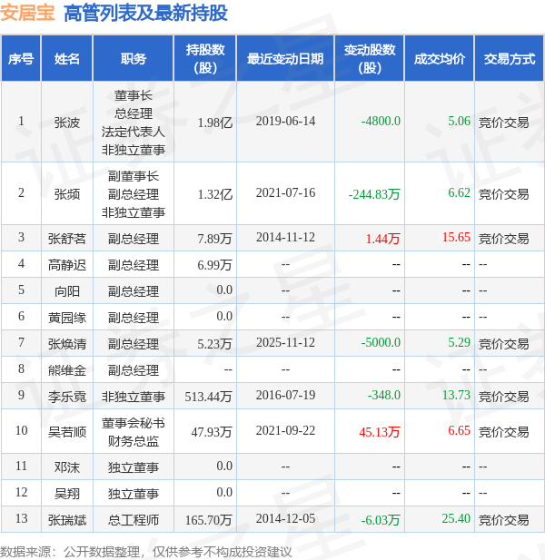Image resolution: width=545 pixels, height=560 pixels.
Task: Click the name 向阳
Action: click(67, 291)
